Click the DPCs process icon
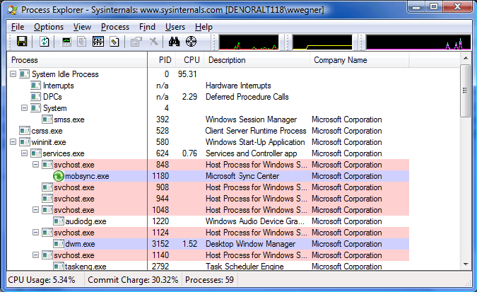Screen dimensions: 477x292 click(x=35, y=97)
